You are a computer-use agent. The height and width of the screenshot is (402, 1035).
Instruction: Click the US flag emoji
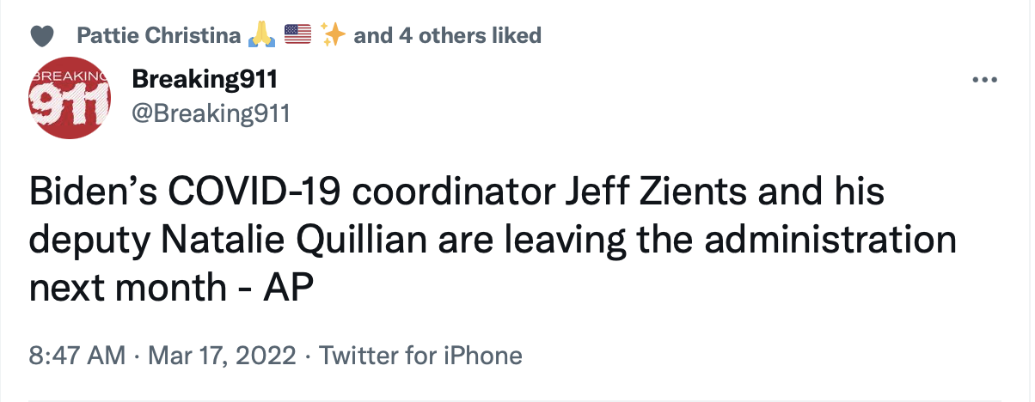pos(297,34)
